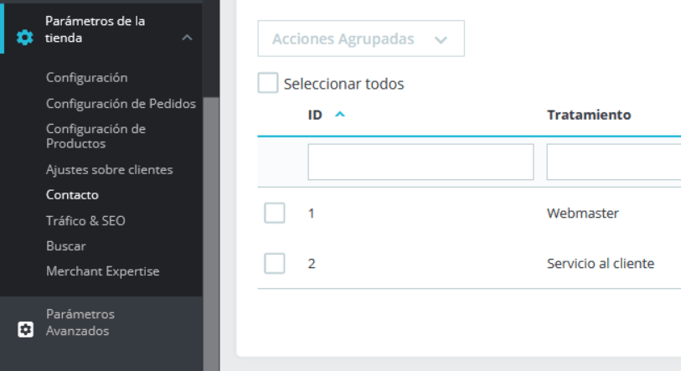The width and height of the screenshot is (681, 371).
Task: Open the Configuración menu item
Action: [87, 77]
